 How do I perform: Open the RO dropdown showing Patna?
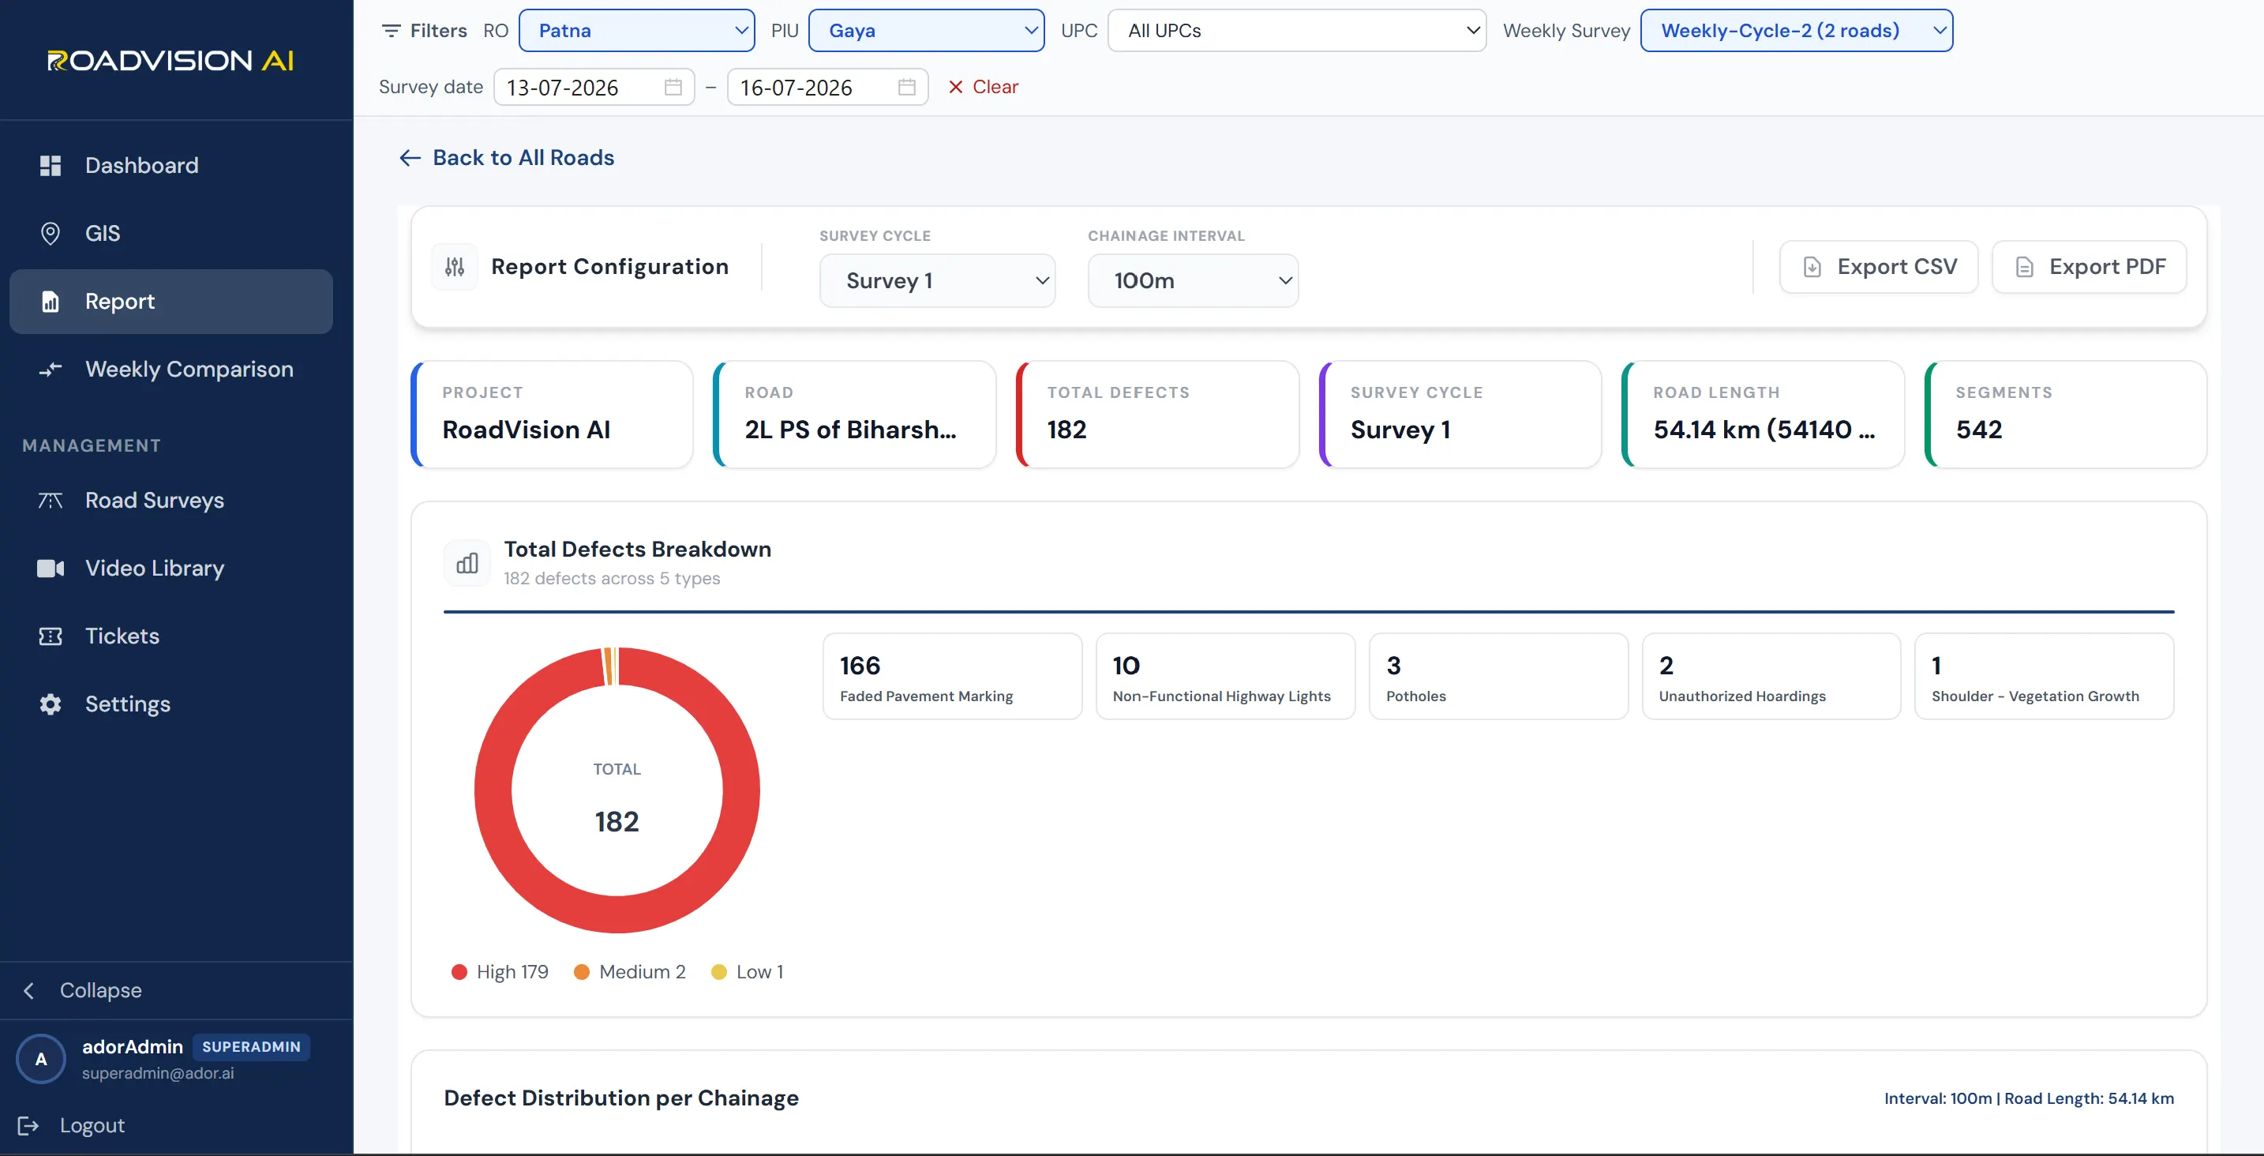(x=637, y=31)
